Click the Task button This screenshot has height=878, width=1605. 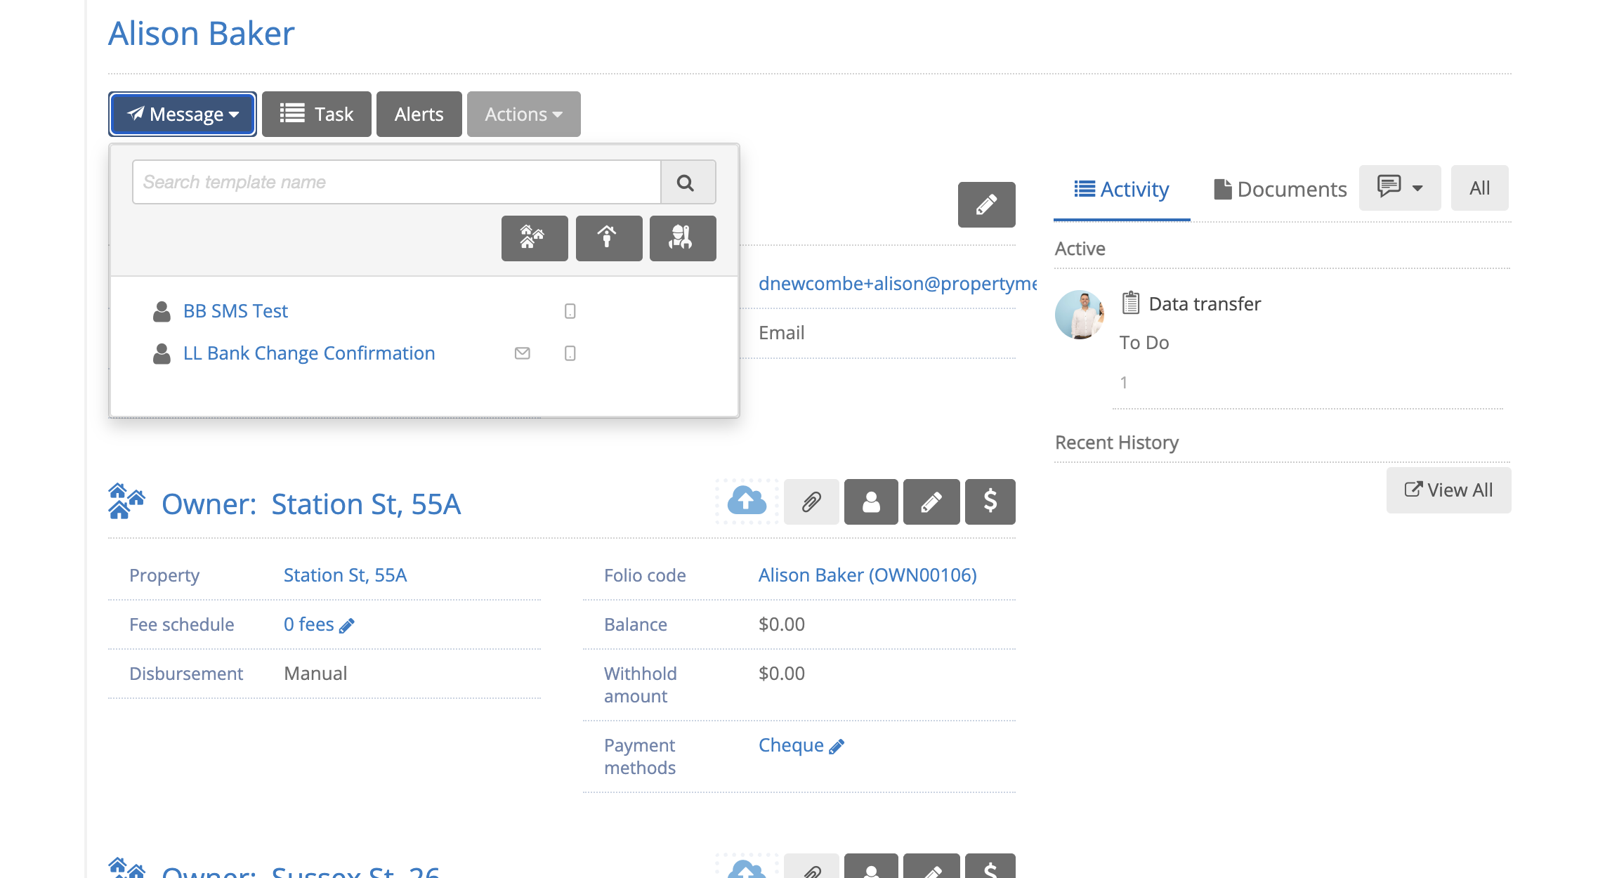coord(316,114)
